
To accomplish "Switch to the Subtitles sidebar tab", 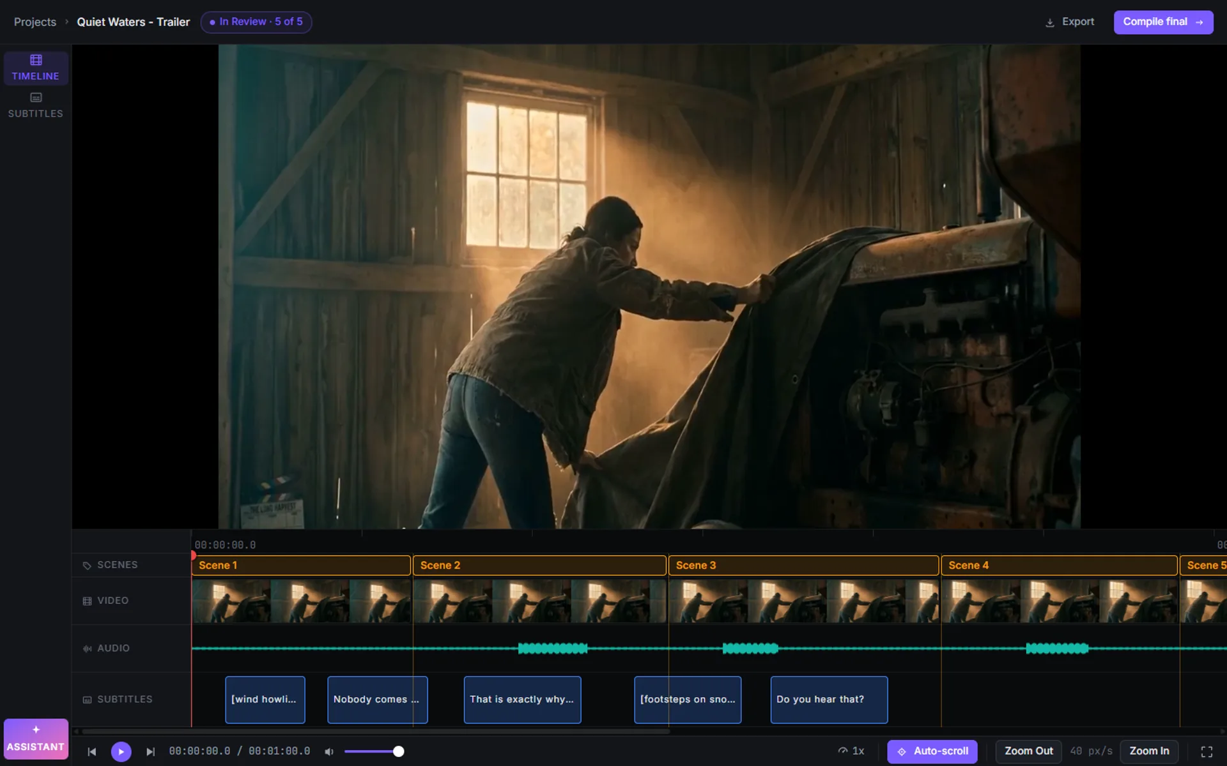I will (36, 105).
